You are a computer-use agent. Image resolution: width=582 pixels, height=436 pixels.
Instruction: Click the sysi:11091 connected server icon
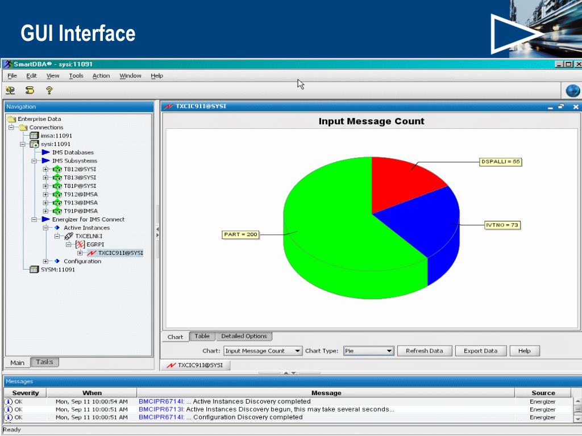(34, 144)
